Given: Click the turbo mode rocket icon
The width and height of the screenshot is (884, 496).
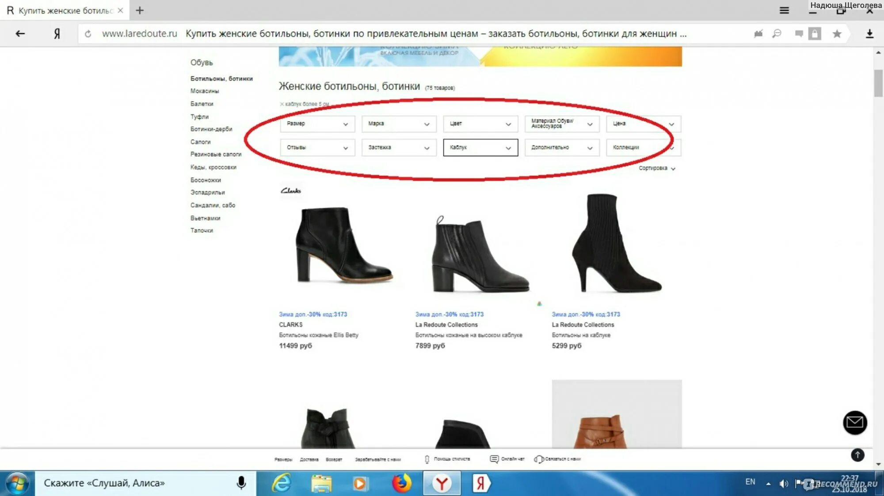Looking at the screenshot, I should (x=758, y=34).
